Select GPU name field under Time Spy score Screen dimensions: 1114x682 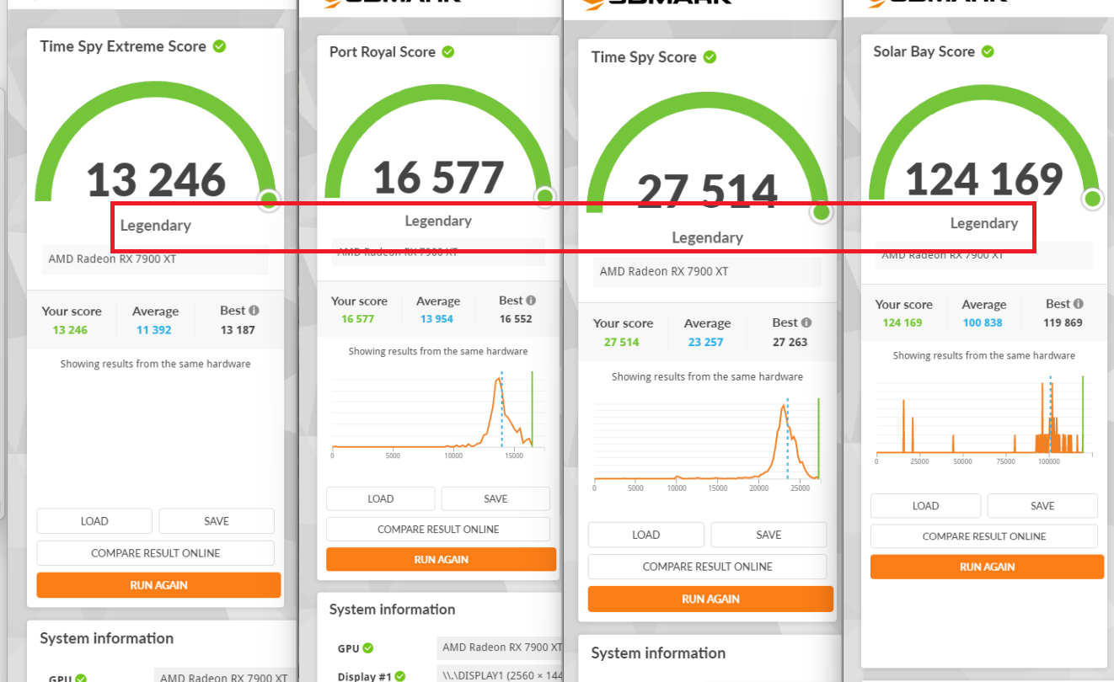[x=707, y=272]
